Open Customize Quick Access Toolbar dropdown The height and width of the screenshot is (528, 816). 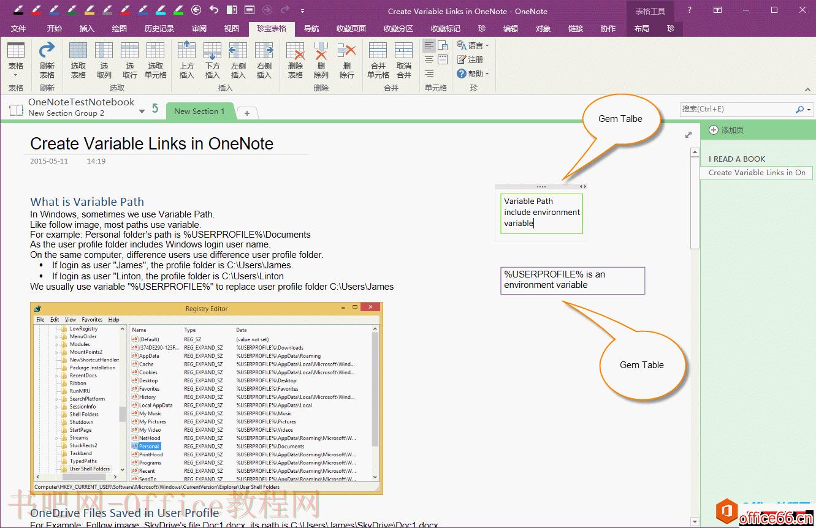[x=303, y=10]
